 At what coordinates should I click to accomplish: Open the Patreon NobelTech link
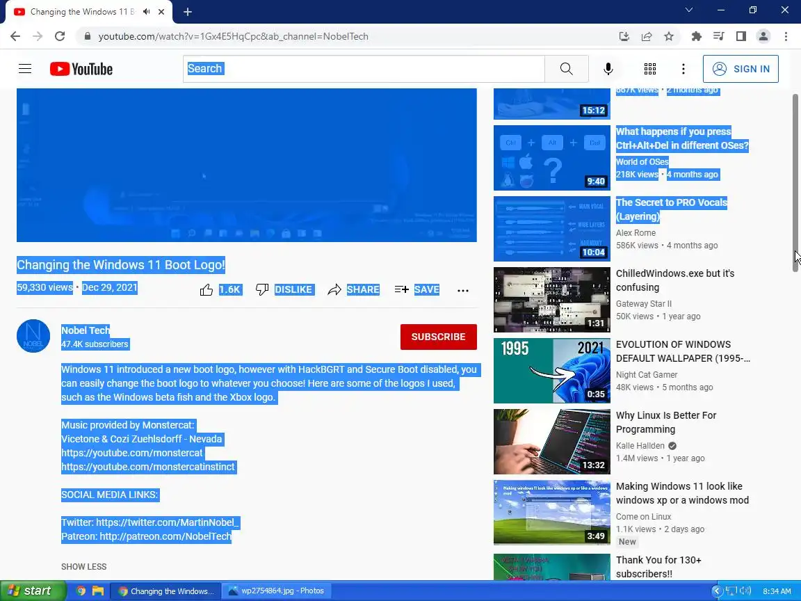(165, 536)
